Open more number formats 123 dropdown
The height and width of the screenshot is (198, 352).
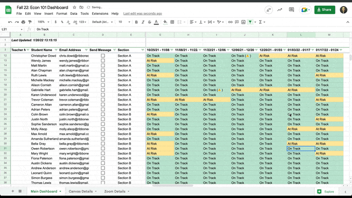coord(82,22)
